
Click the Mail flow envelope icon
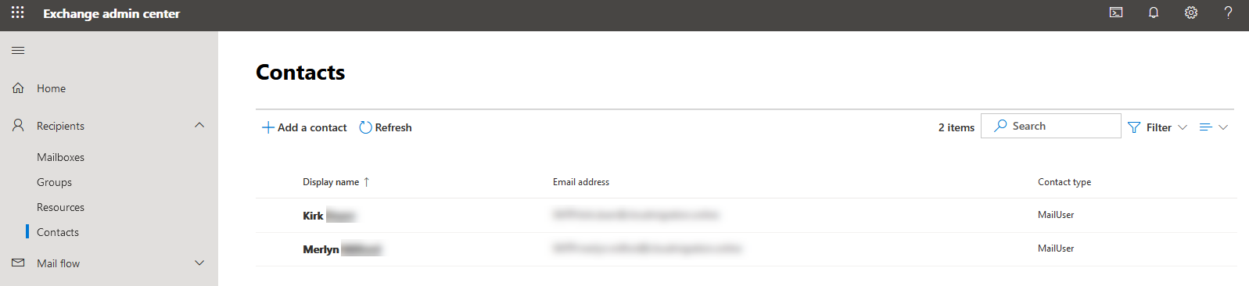[x=18, y=263]
